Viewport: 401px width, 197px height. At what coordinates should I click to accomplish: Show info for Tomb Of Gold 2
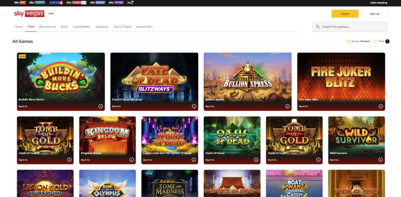[x=69, y=159]
